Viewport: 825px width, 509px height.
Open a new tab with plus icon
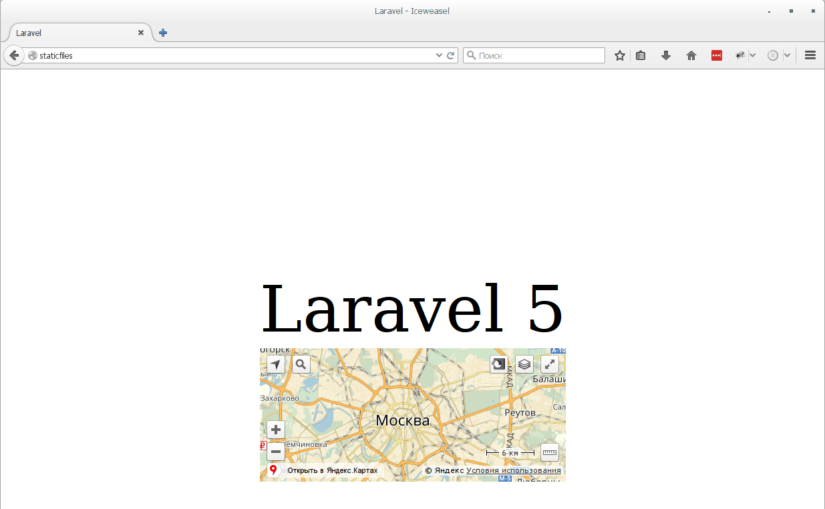(163, 33)
